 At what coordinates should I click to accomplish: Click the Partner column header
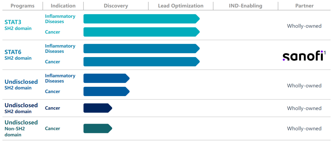click(304, 6)
